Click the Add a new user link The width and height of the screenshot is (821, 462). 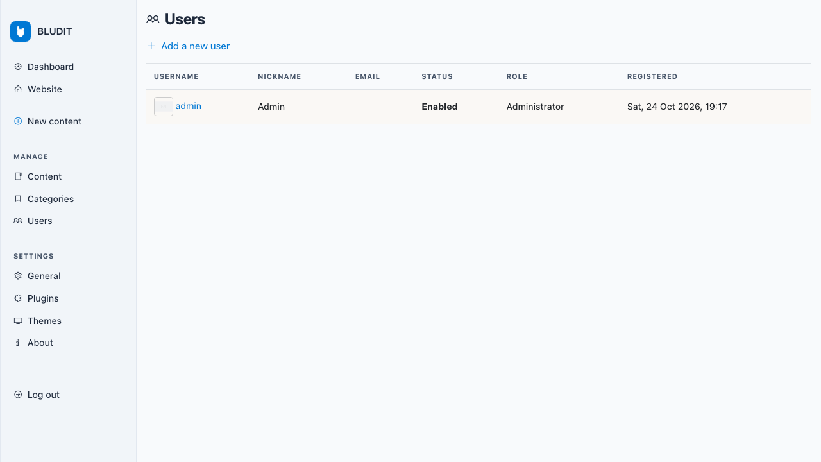pyautogui.click(x=189, y=46)
